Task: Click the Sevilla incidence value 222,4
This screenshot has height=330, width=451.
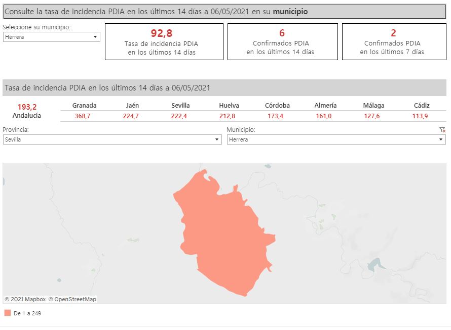Action: click(x=180, y=116)
